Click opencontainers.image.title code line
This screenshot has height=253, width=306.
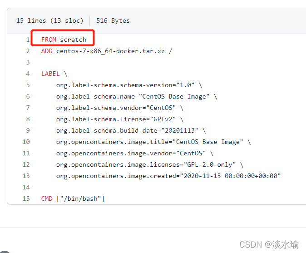(x=153, y=142)
